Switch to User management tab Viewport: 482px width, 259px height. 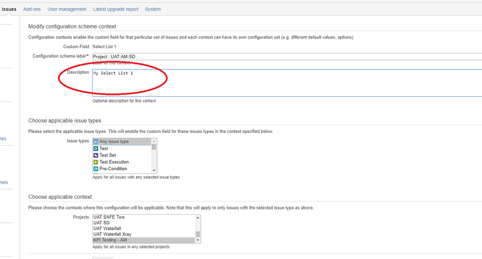click(67, 9)
